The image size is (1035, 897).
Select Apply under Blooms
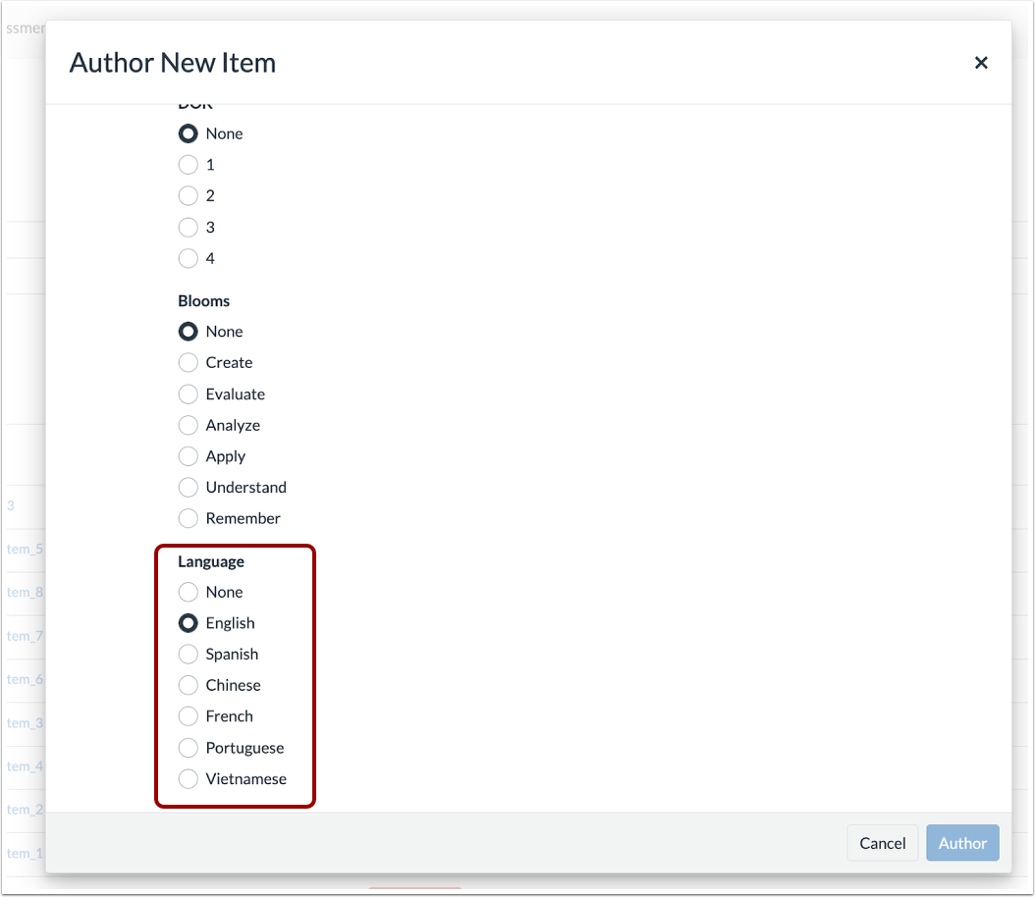[x=188, y=456]
